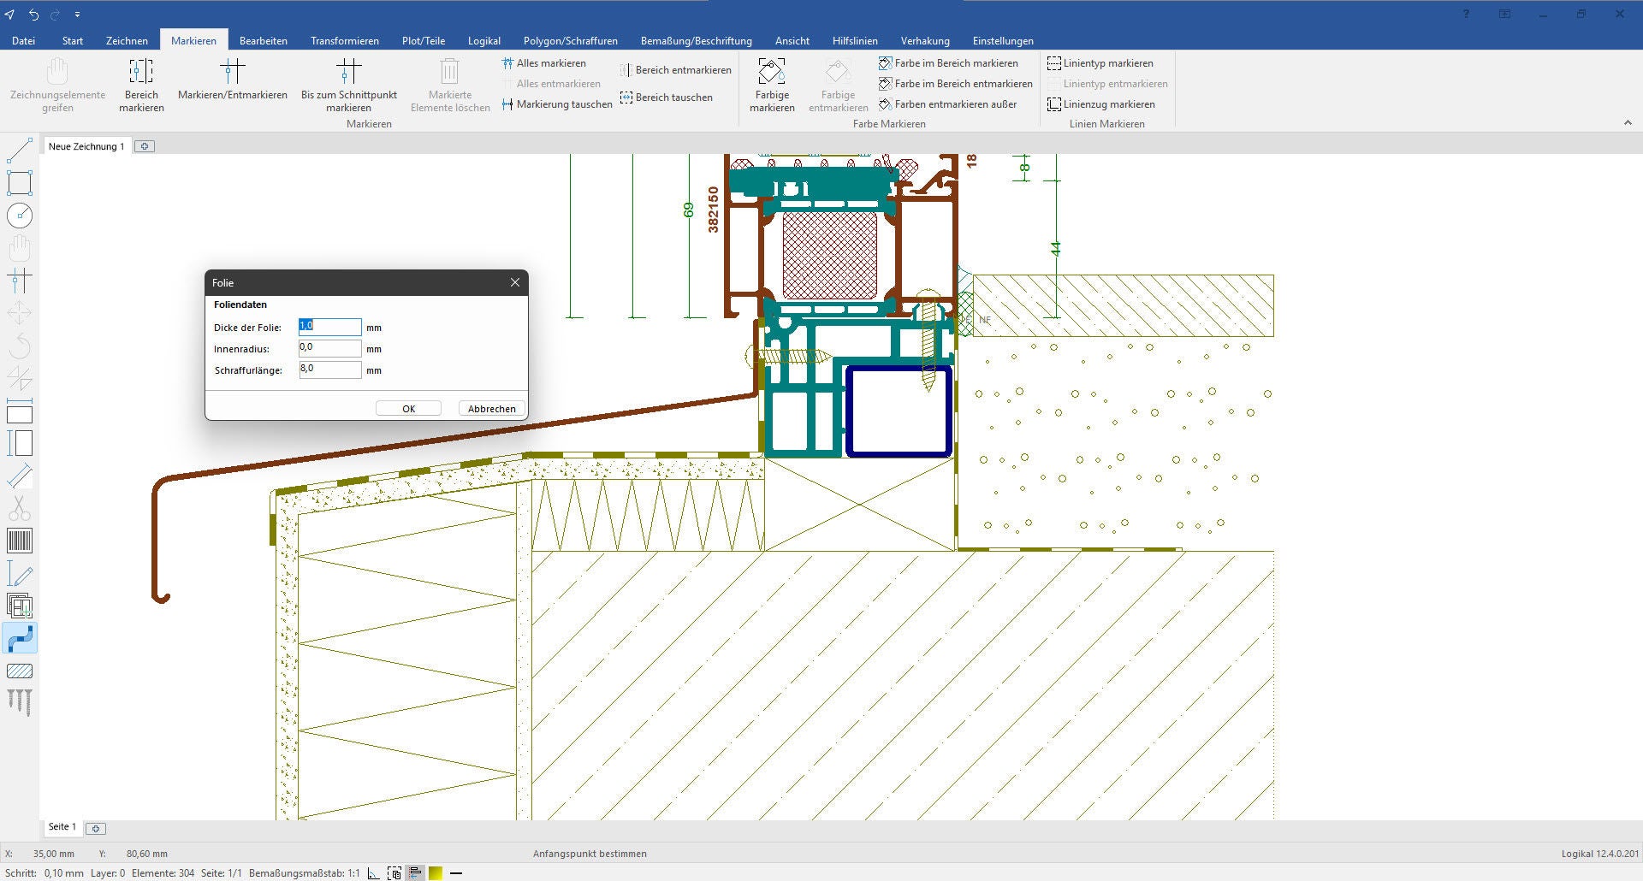Viewport: 1643px width, 881px height.
Task: Collapse the ribbon with the chevron
Action: click(x=1628, y=123)
